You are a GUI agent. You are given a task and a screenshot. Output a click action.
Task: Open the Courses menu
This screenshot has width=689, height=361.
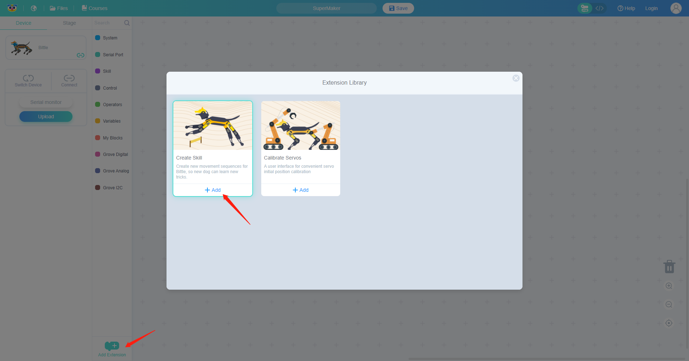click(x=95, y=8)
